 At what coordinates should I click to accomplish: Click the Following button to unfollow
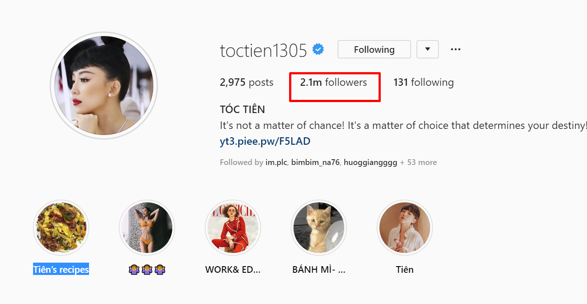coord(374,49)
